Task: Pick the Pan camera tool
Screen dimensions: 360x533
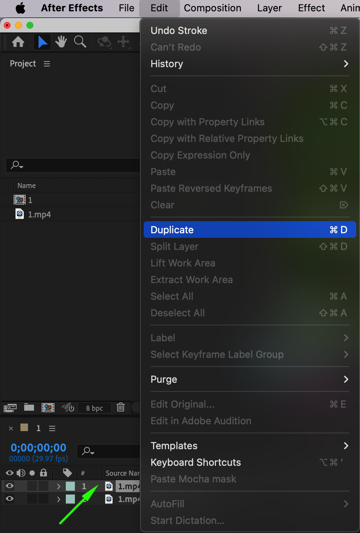Action: pyautogui.click(x=123, y=42)
